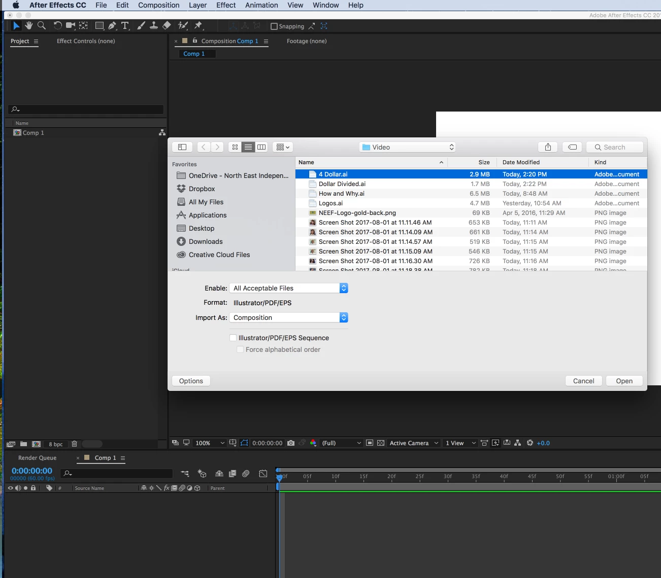661x578 pixels.
Task: Open the 1 View layout dropdown
Action: [x=460, y=443]
